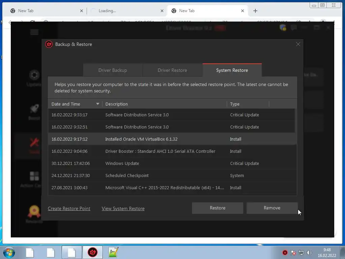Screen dimensions: 345x259
Task: Switch to the first New Tab in Chrome
Action: [x=45, y=10]
